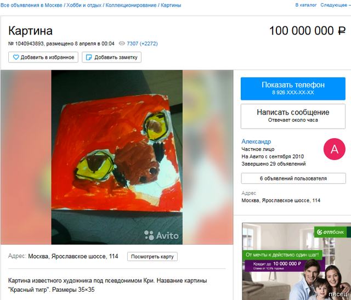This screenshot has width=351, height=300.
Task: Write a message to the seller
Action: pyautogui.click(x=293, y=116)
